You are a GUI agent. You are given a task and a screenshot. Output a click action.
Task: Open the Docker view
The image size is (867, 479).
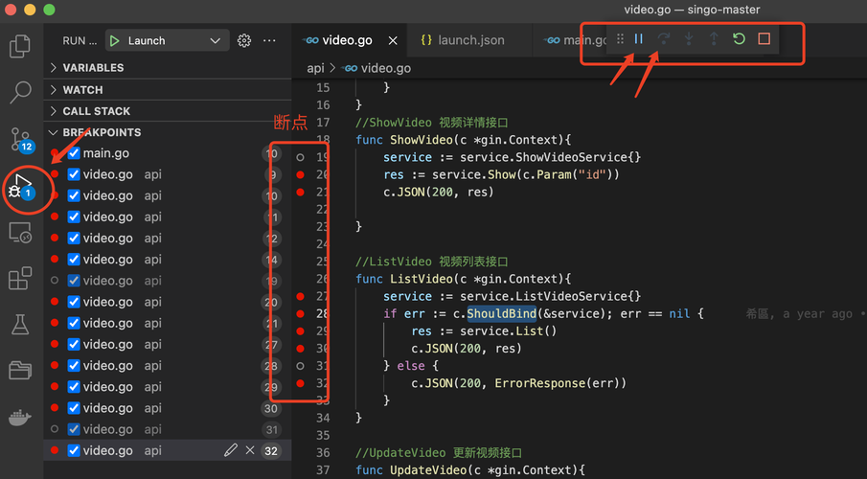point(20,418)
